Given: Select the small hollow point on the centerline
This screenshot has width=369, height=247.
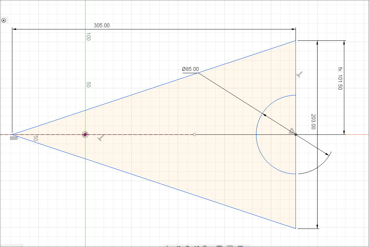Looking at the screenshot, I should tap(194, 135).
